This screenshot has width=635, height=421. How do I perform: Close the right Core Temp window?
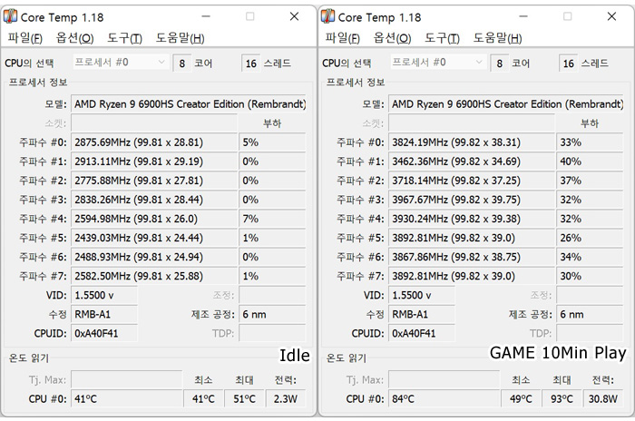tap(612, 16)
